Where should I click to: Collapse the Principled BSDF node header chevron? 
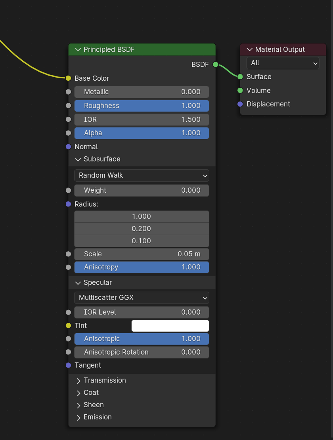(x=78, y=50)
